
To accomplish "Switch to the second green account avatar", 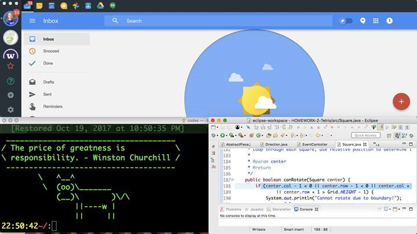I will [10, 38].
